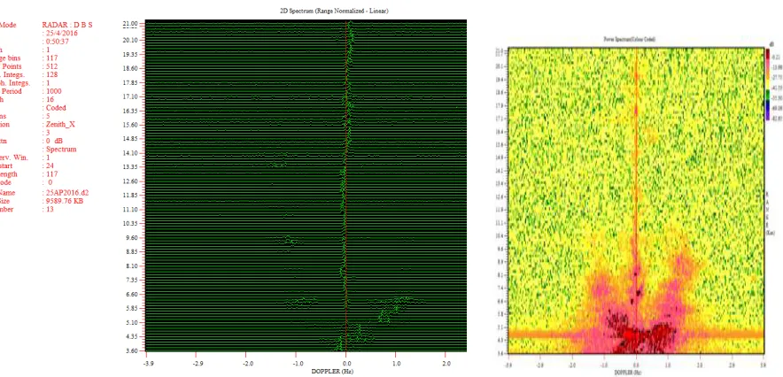Click the start value '24'

50,165
